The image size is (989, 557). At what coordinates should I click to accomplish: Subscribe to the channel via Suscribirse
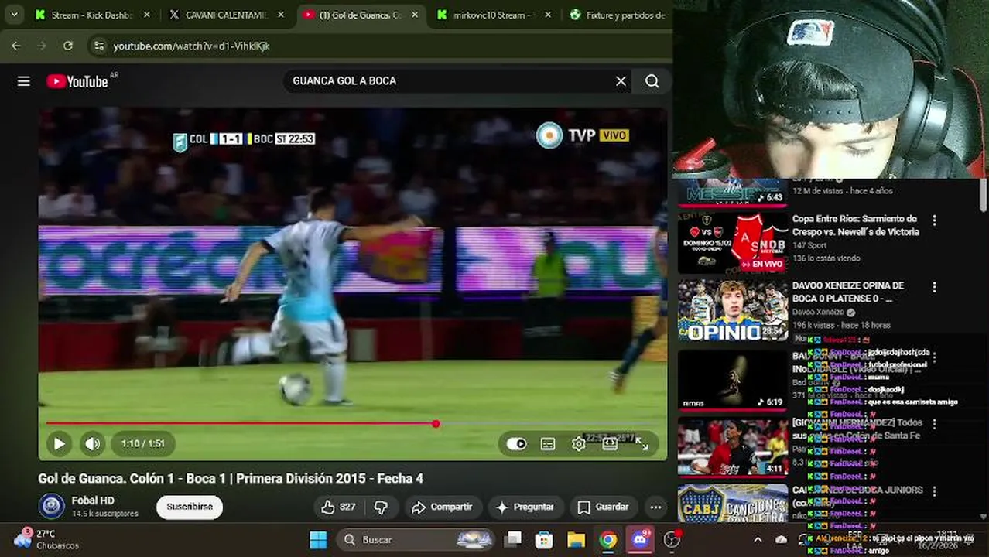(190, 507)
